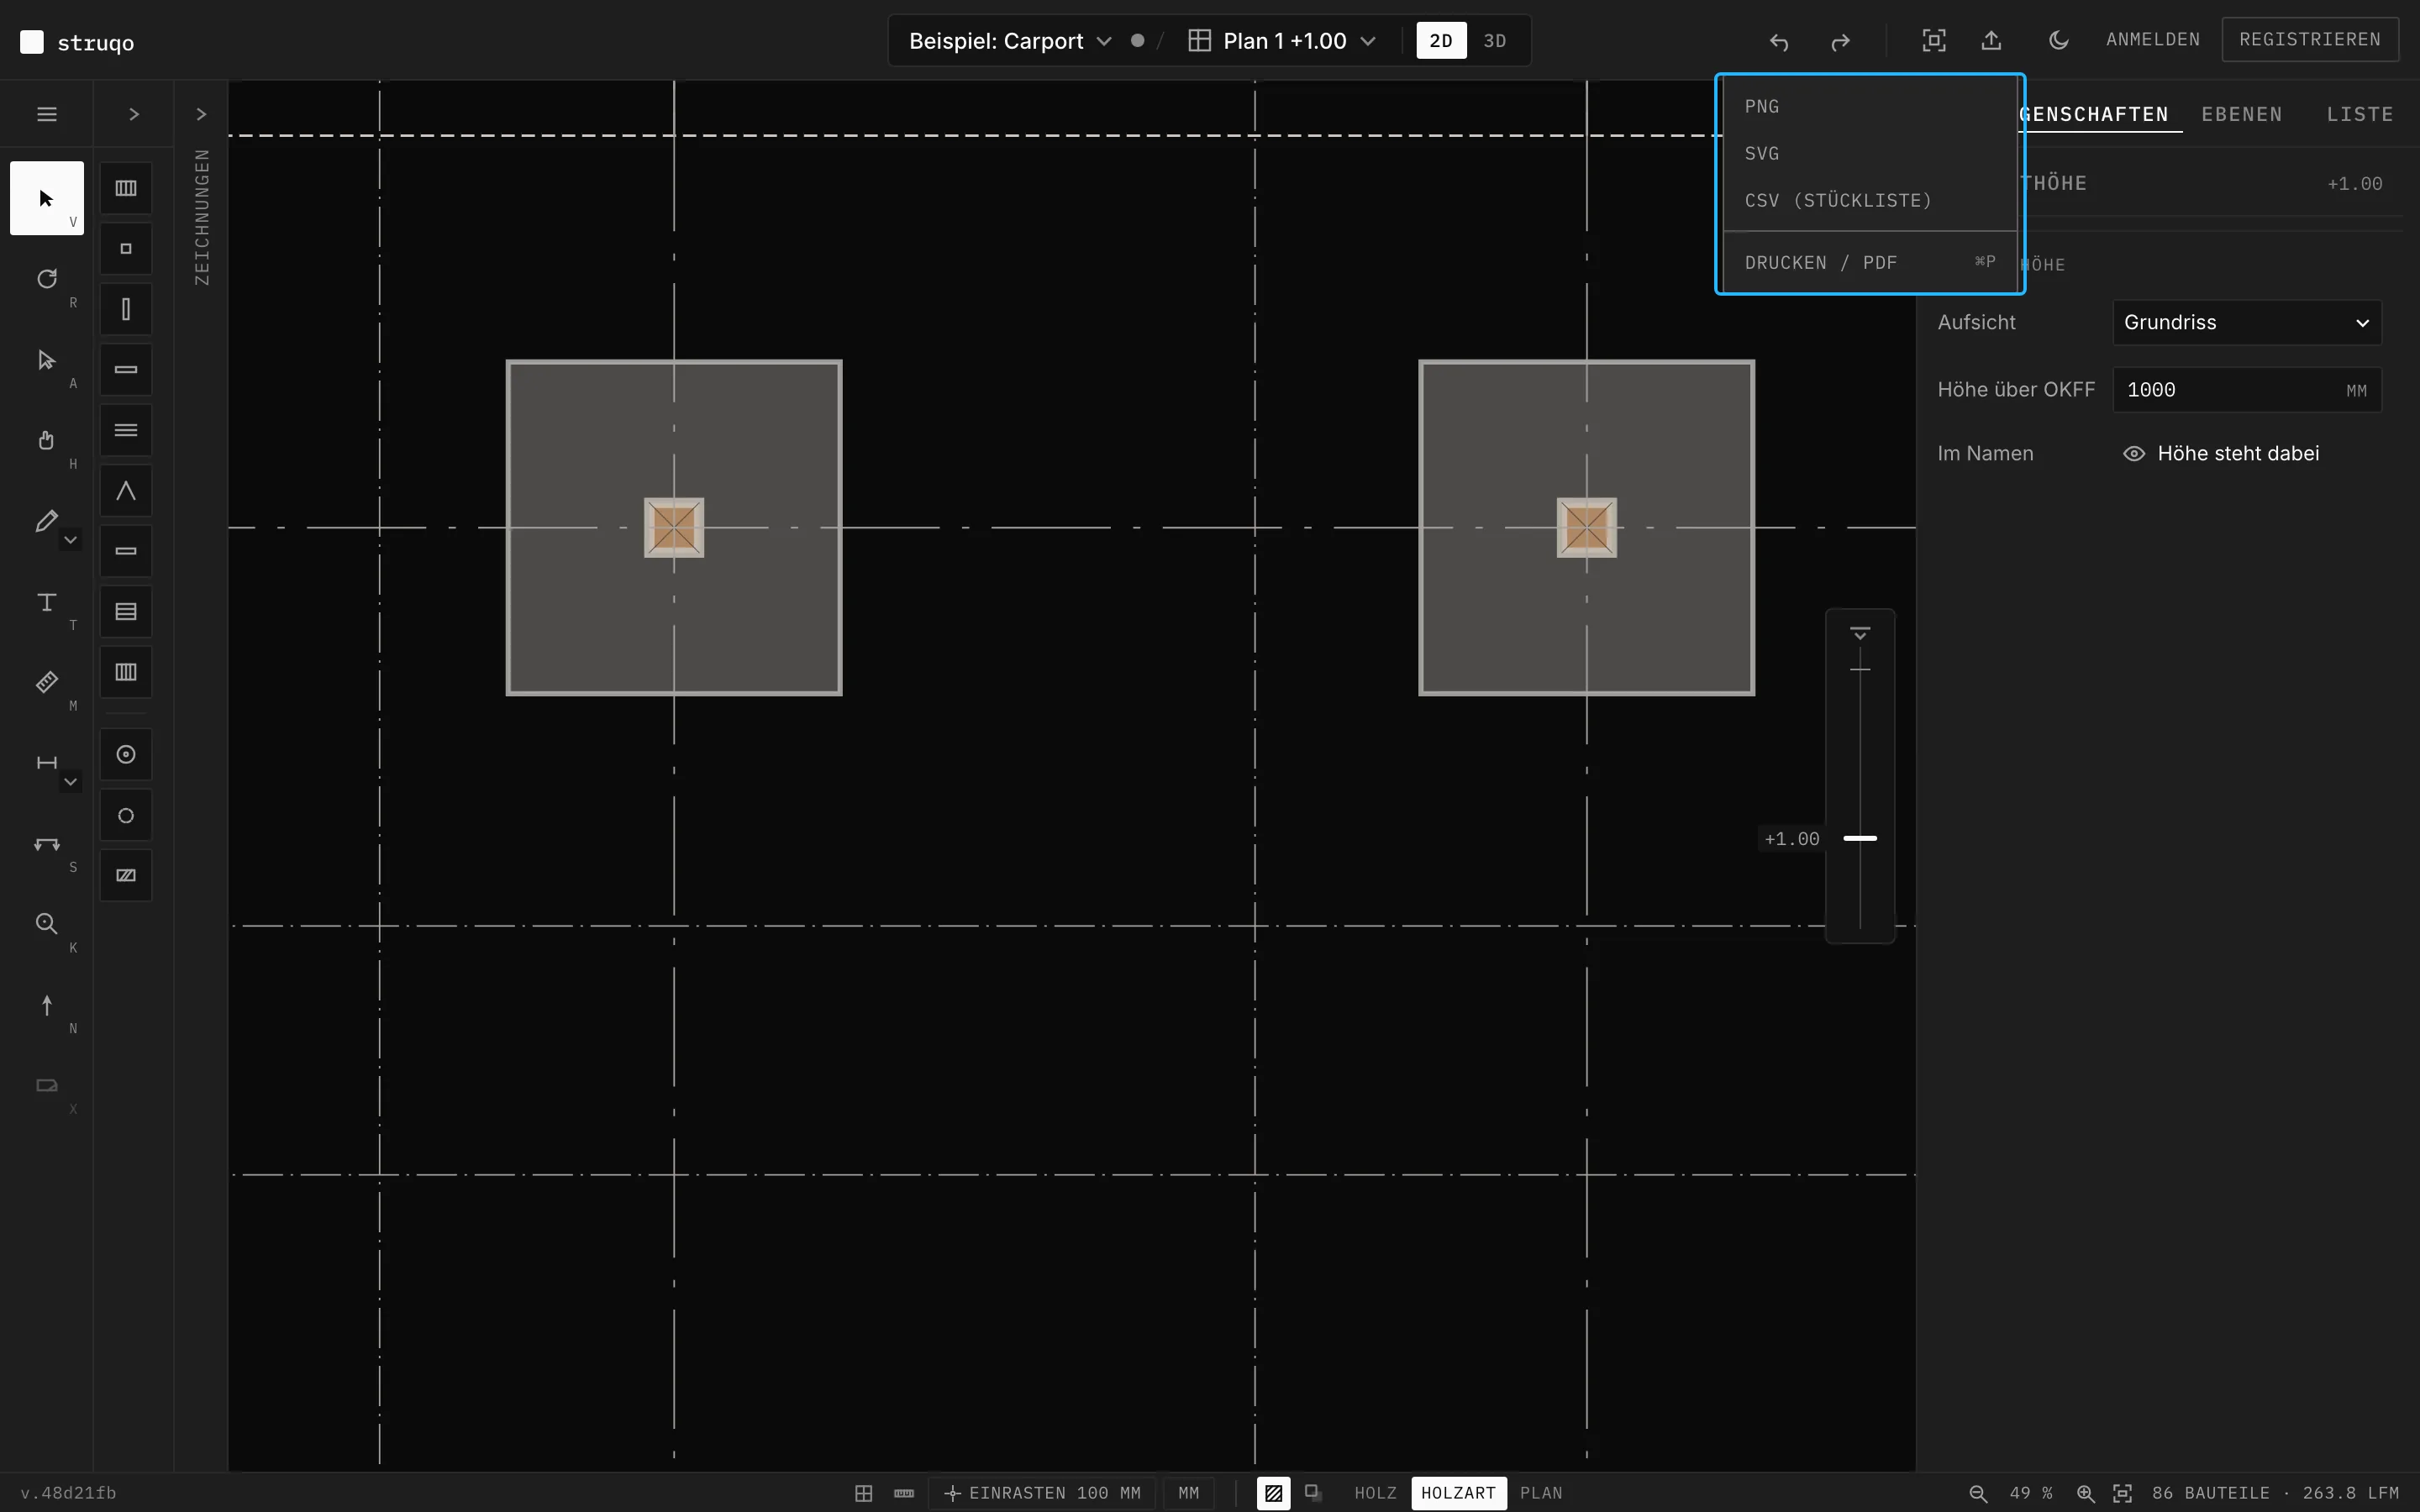Viewport: 2420px width, 1512px height.
Task: Click the zoom in magnifier in status bar
Action: [2085, 1493]
